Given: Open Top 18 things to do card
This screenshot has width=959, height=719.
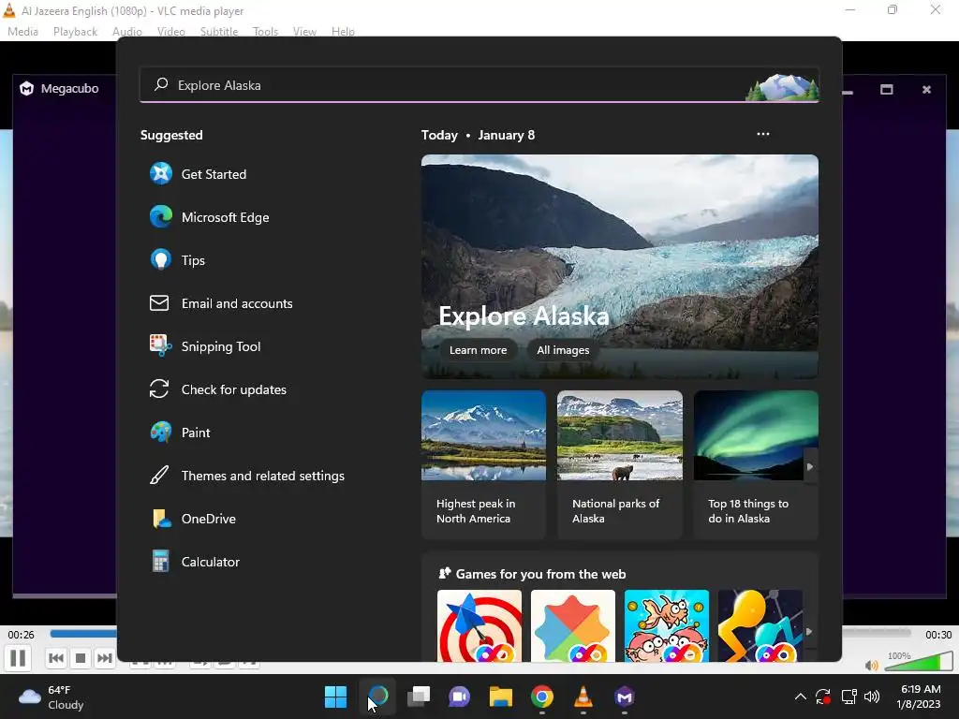Looking at the screenshot, I should click(756, 464).
